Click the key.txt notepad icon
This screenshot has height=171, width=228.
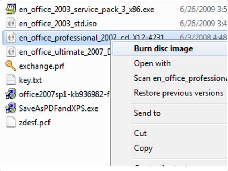[11, 79]
